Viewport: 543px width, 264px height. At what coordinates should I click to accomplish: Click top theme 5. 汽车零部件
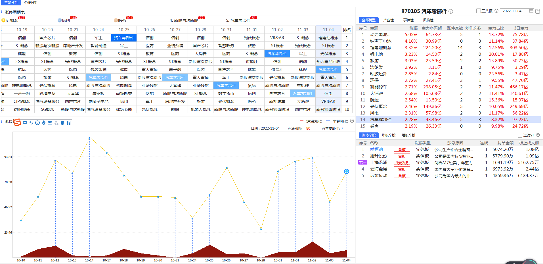click(238, 20)
